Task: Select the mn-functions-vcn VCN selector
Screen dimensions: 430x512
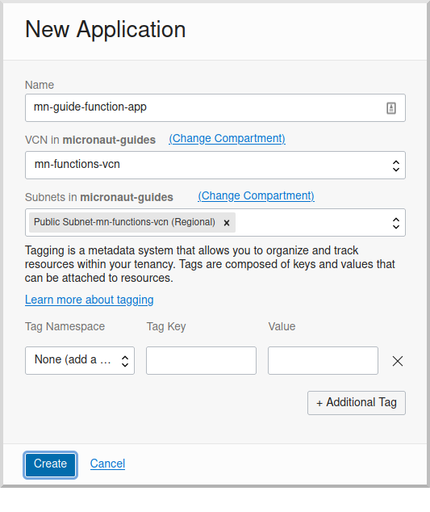Action: click(215, 165)
